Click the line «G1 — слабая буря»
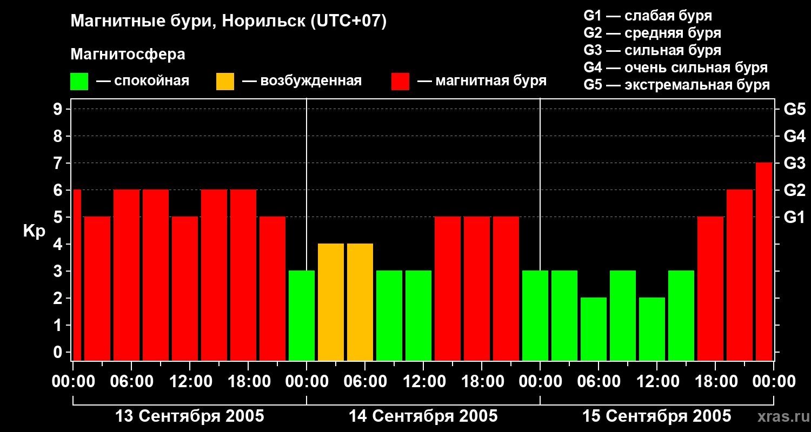Screen dimensions: 811x432 (x=648, y=16)
